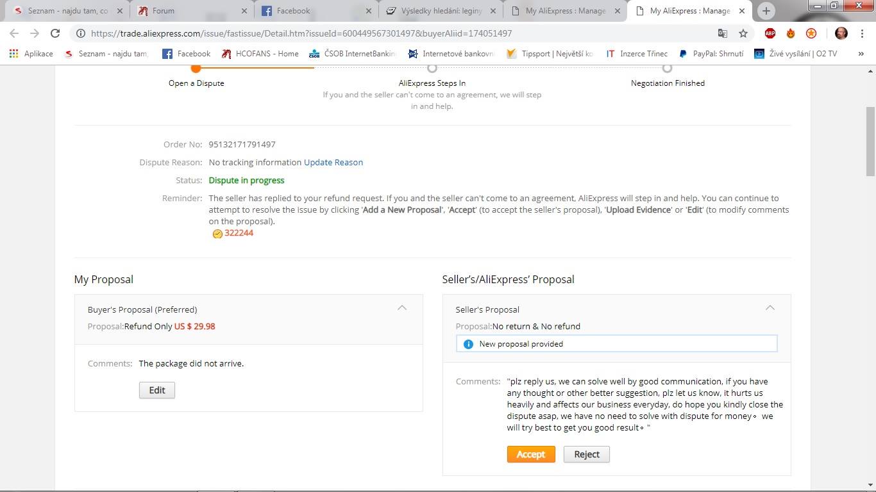Click the Update Reason link
This screenshot has height=492, width=876.
click(x=333, y=163)
